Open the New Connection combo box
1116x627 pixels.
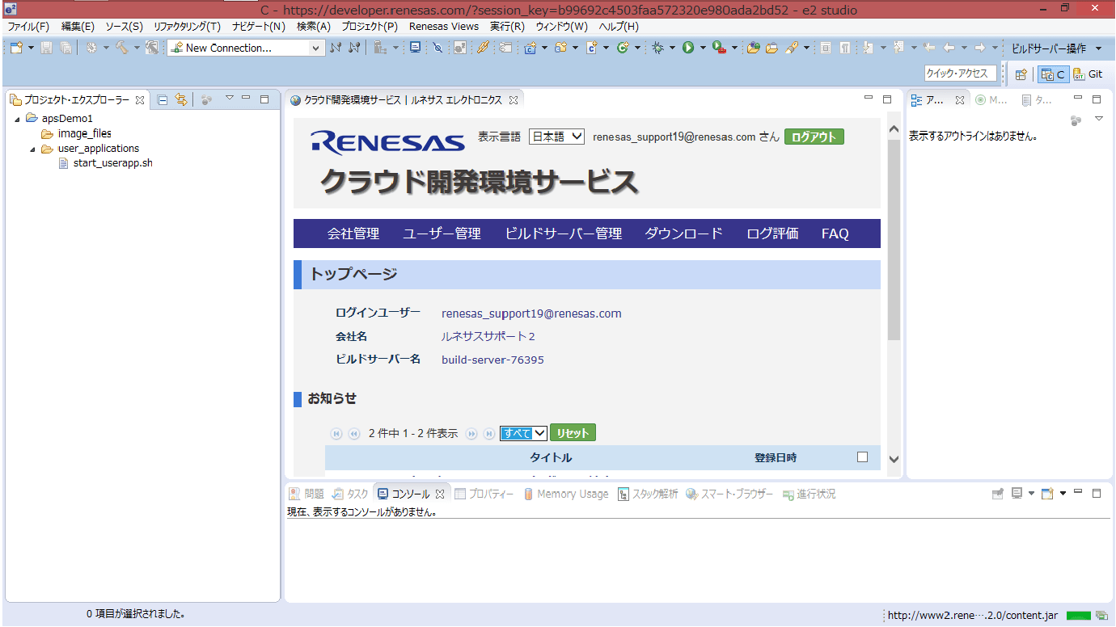click(246, 48)
